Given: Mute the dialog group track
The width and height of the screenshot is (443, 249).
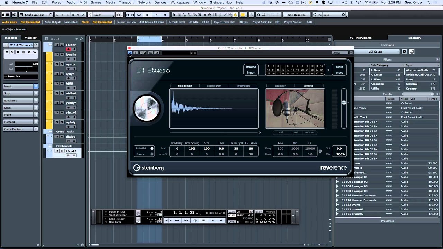Looking at the screenshot, I should click(57, 136).
